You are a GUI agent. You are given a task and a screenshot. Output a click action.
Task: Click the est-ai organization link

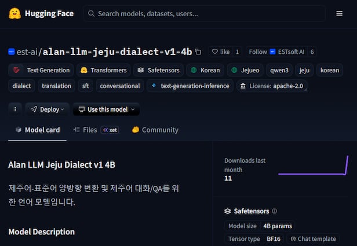(24, 52)
